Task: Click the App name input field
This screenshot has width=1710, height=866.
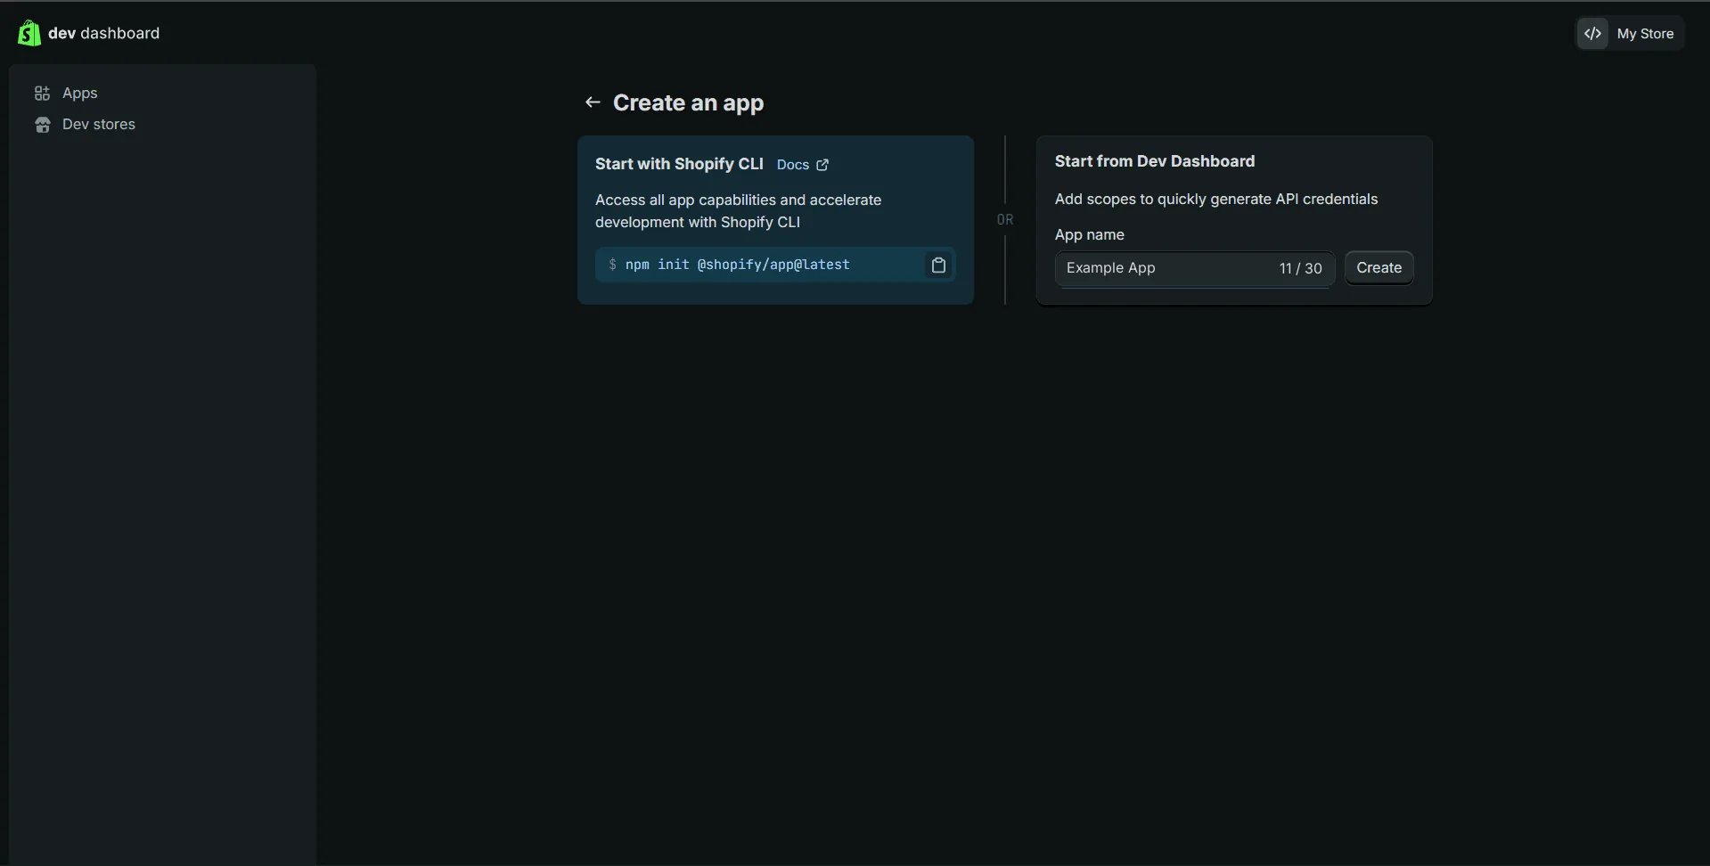Action: coord(1194,268)
